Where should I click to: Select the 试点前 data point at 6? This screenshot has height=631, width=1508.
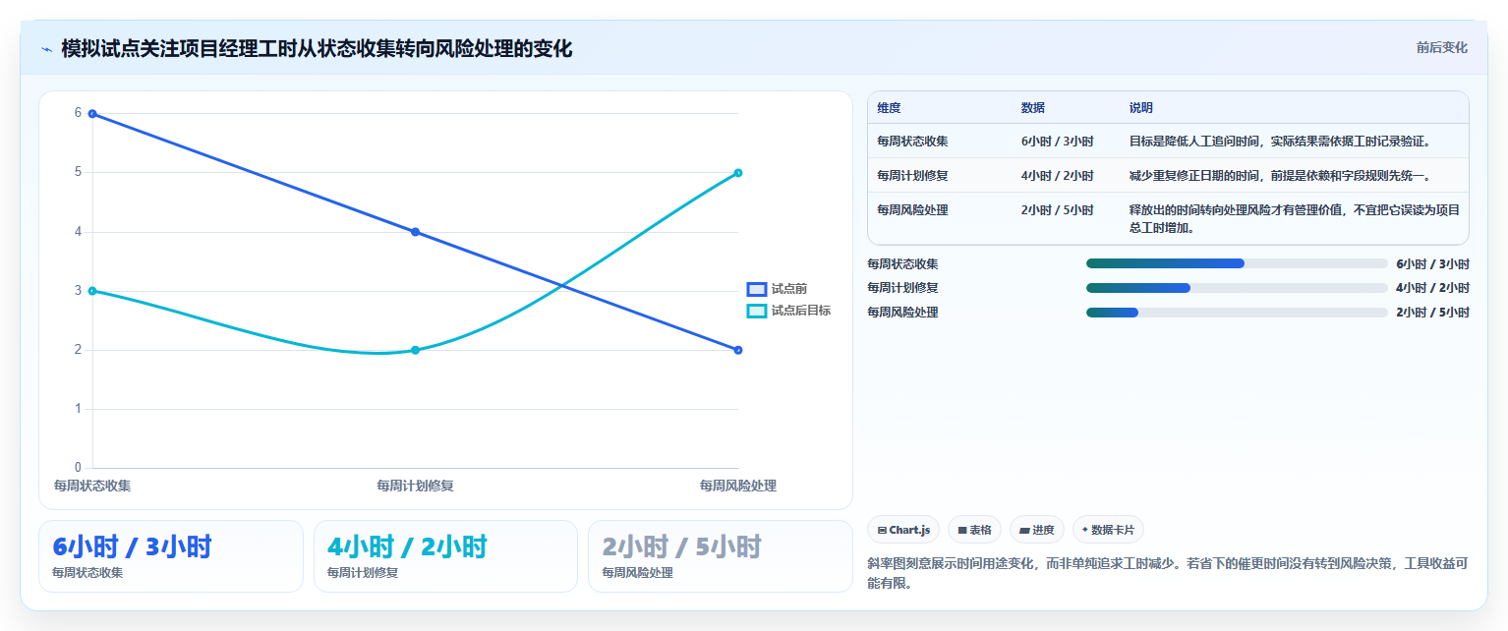click(x=92, y=114)
